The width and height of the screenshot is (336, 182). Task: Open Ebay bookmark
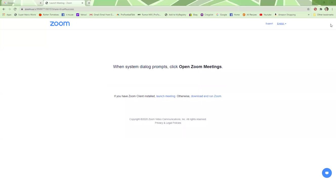[x=193, y=15]
